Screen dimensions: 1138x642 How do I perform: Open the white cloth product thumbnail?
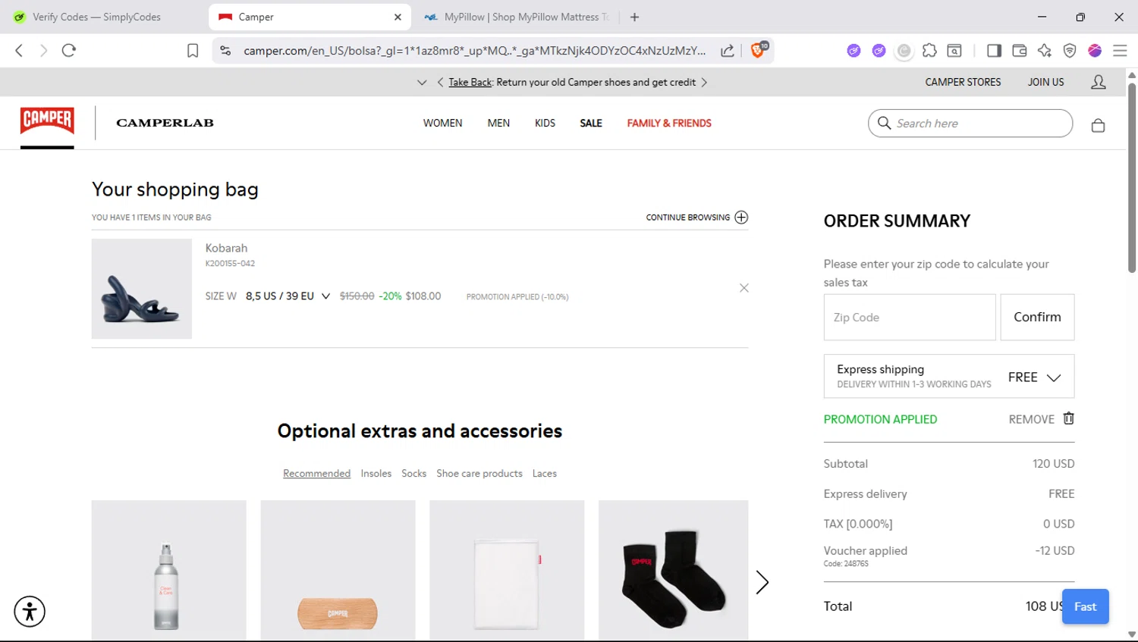coord(507,570)
